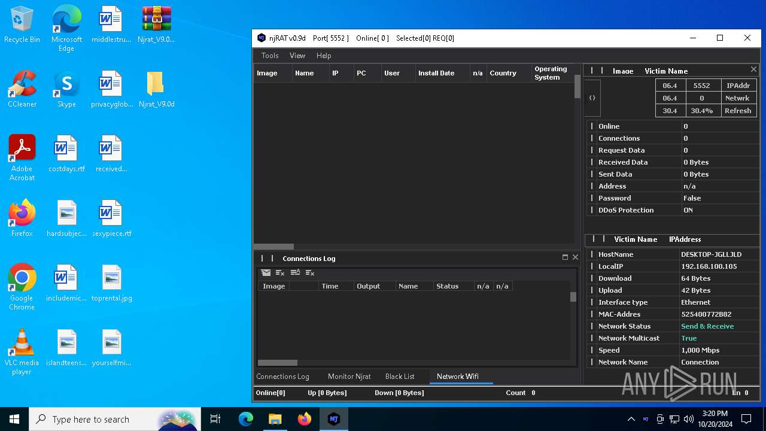Open the Njrat_V9.0 WinRAR archive icon
Image resolution: width=766 pixels, height=431 pixels.
157,25
